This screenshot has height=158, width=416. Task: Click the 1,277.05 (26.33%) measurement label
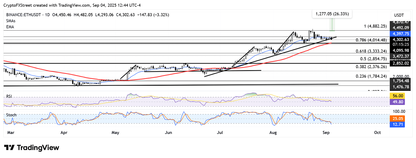(x=332, y=14)
